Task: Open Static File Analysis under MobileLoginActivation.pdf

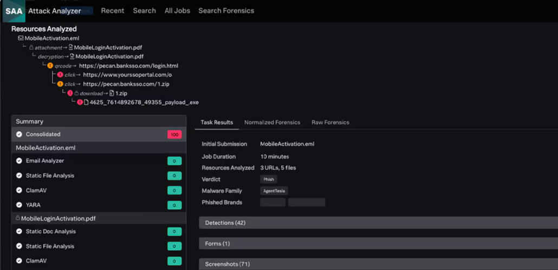Action: pyautogui.click(x=99, y=246)
